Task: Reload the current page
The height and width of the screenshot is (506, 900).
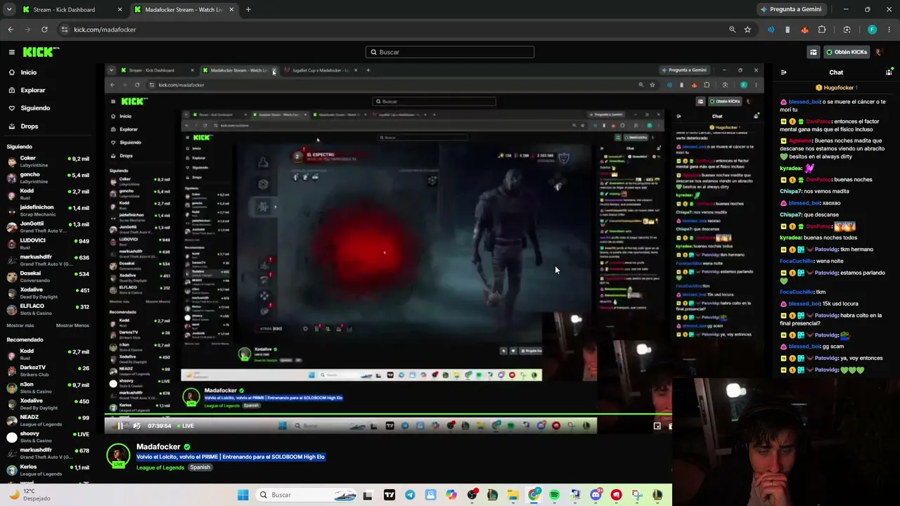Action: [x=44, y=30]
